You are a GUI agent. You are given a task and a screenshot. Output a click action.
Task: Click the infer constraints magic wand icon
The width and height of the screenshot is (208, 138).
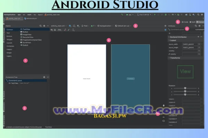[68, 30]
